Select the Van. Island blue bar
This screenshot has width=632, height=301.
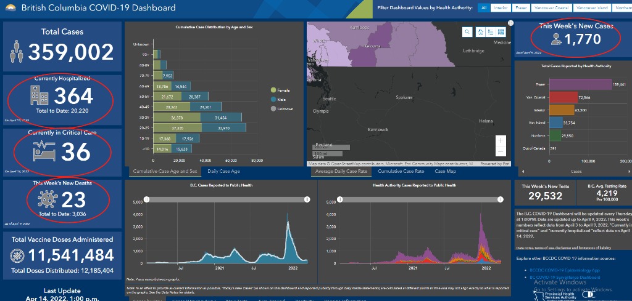[x=556, y=122]
